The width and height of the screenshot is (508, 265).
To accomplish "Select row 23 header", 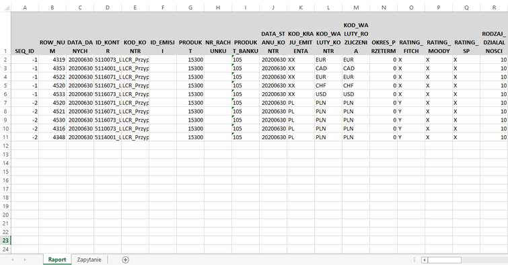I will 5,240.
